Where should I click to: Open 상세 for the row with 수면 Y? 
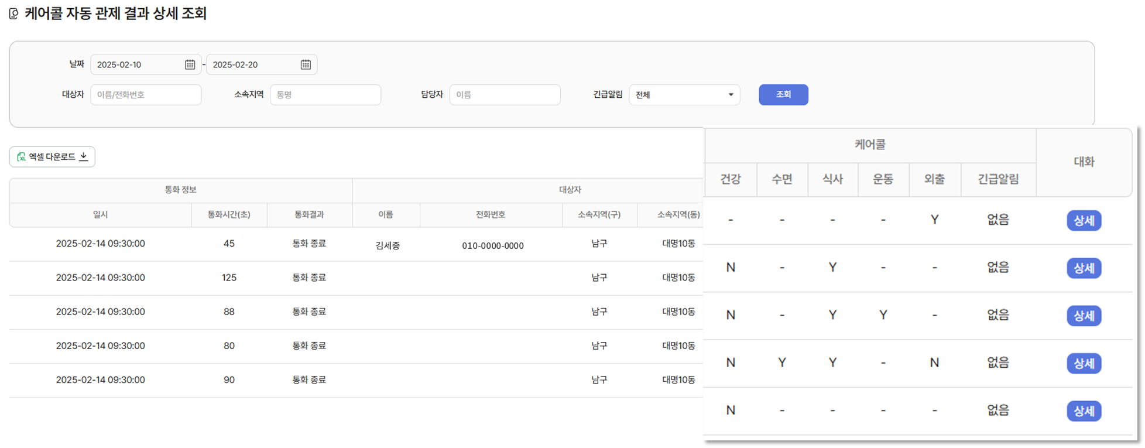(x=1084, y=363)
